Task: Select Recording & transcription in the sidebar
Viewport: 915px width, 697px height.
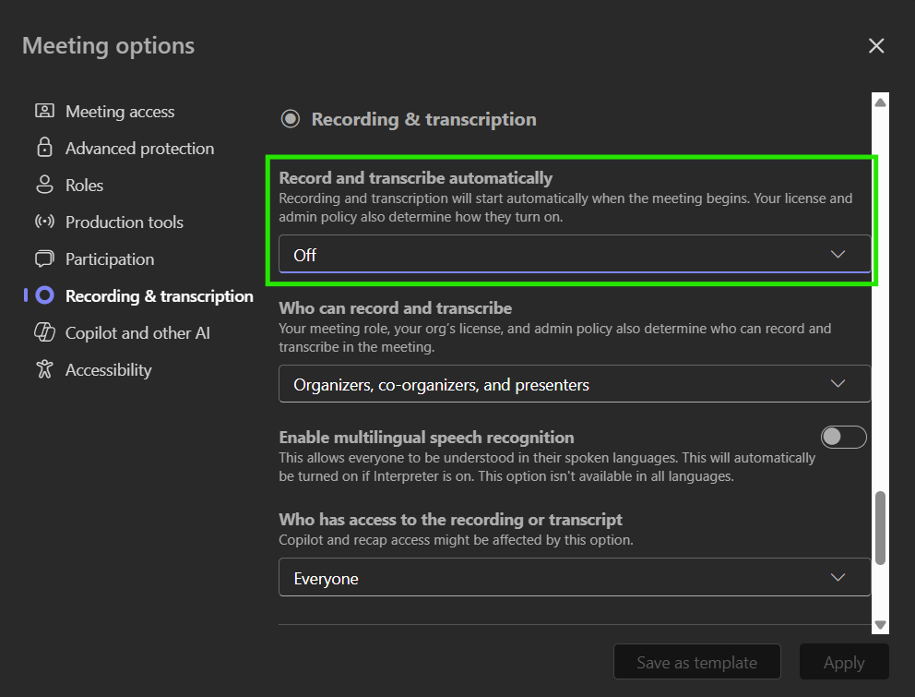Action: coord(160,295)
